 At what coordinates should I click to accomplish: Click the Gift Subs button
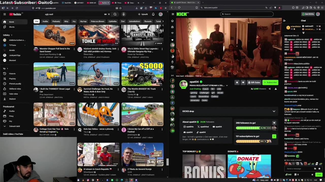point(254,82)
